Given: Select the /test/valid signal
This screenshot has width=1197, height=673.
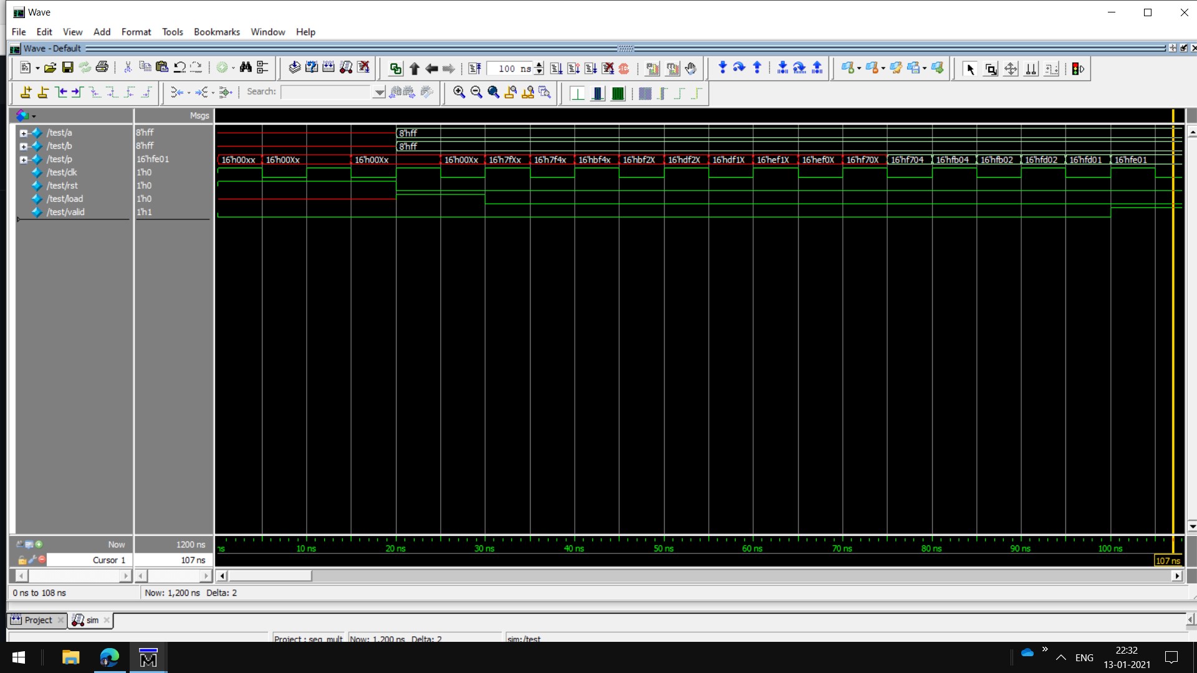Looking at the screenshot, I should click(65, 212).
